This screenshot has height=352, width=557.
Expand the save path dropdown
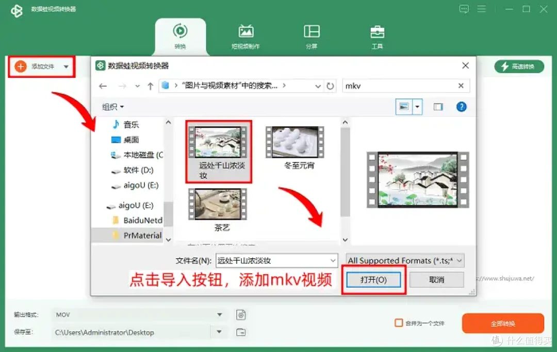219,332
